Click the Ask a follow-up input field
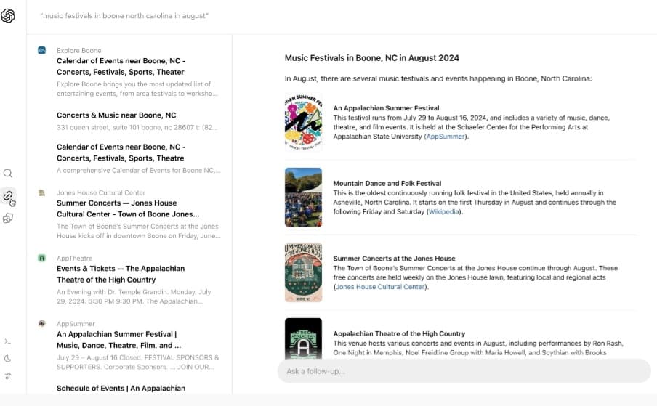 click(x=464, y=371)
